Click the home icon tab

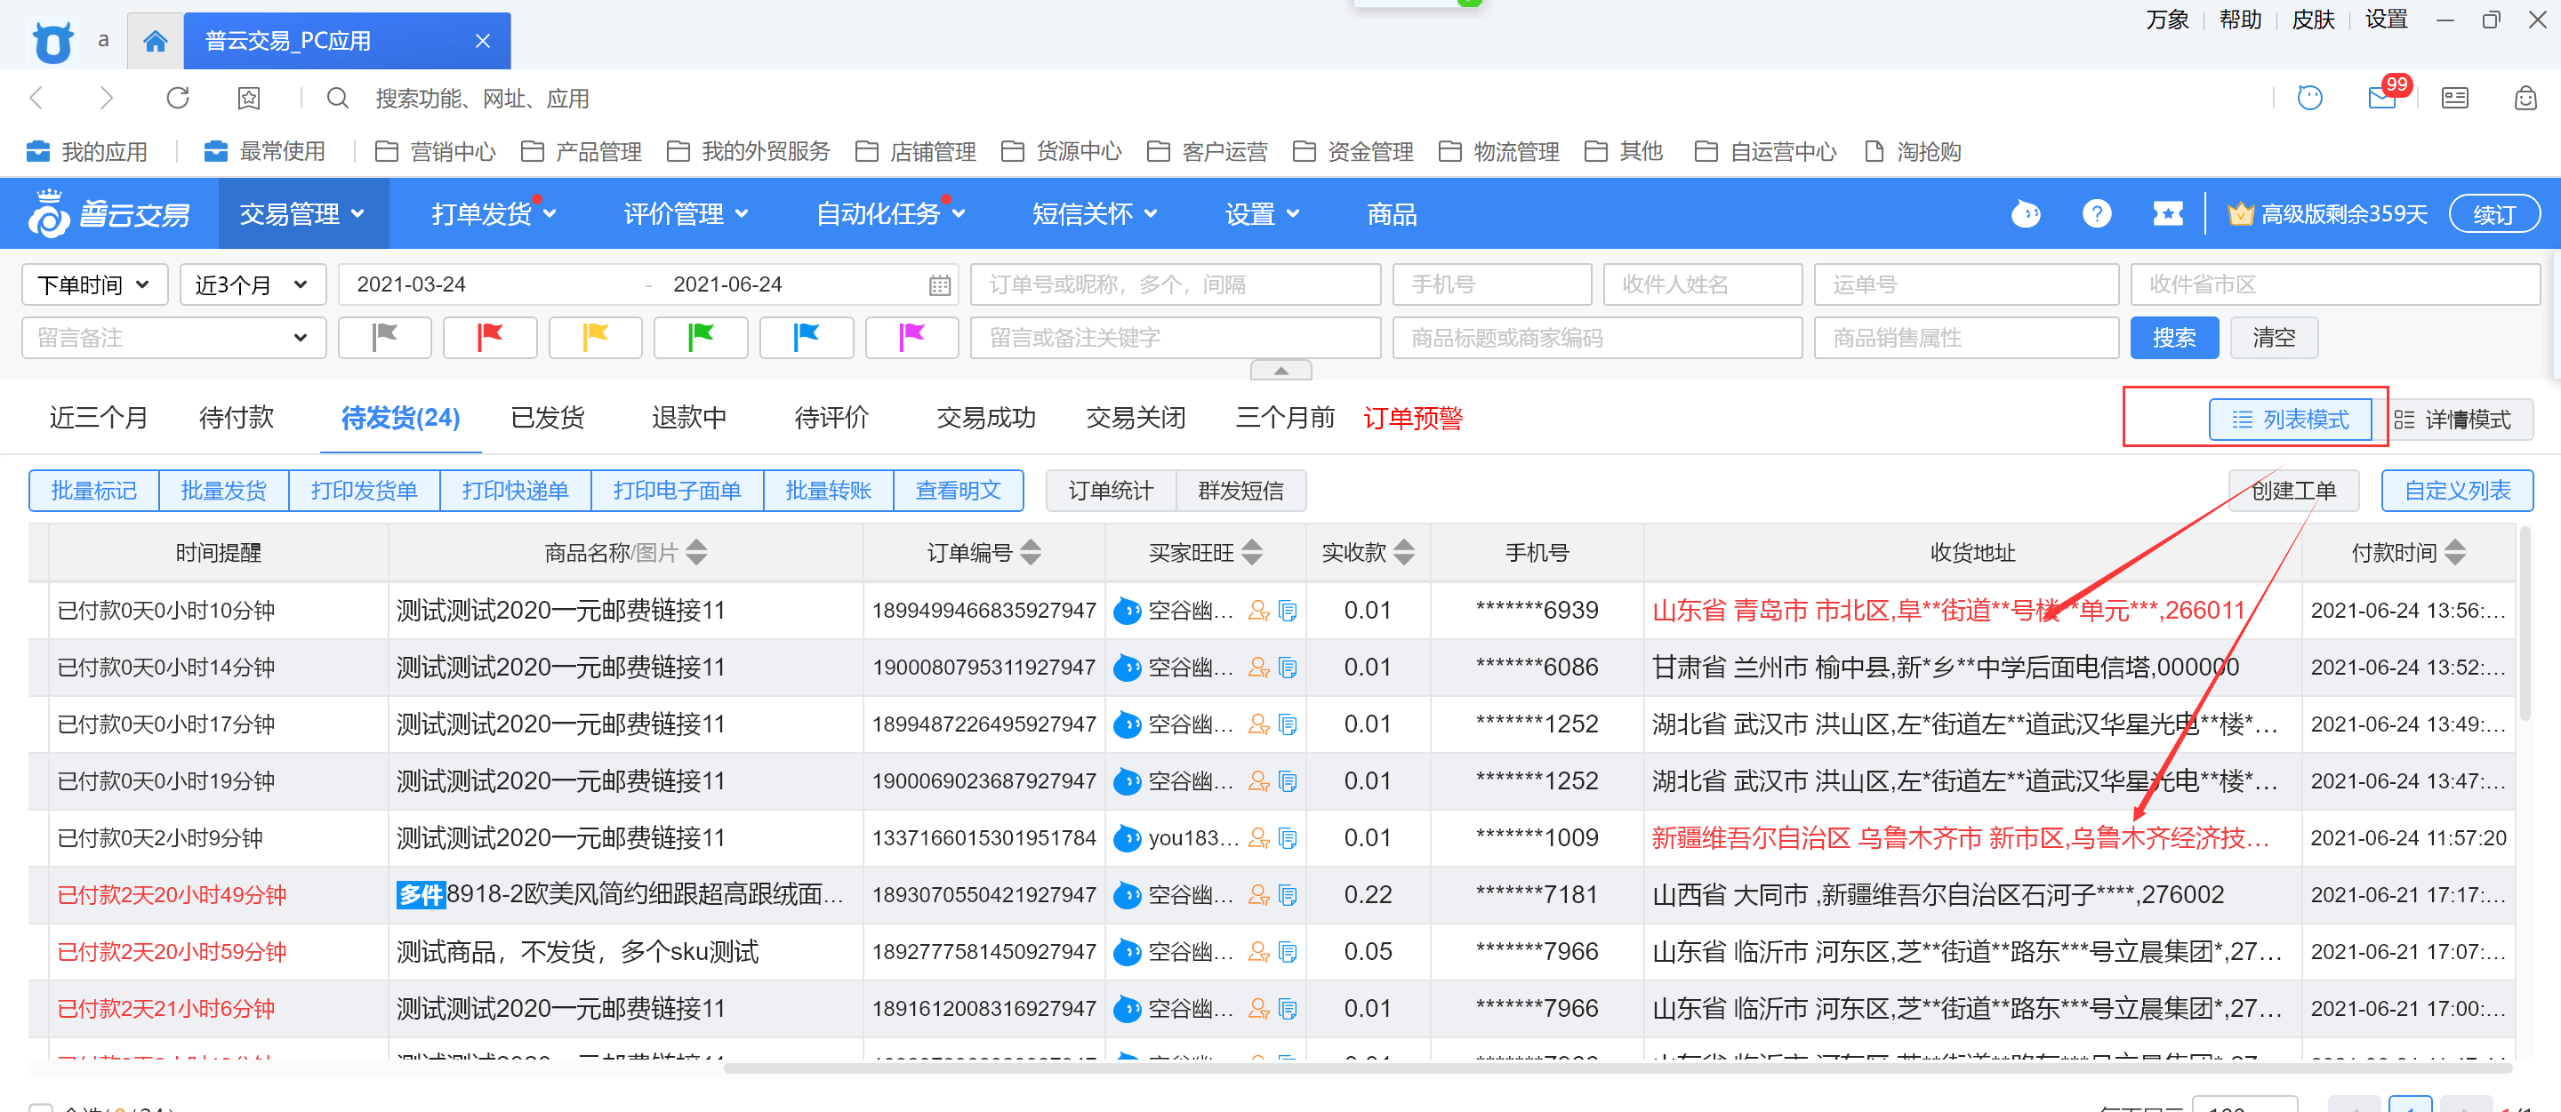point(155,41)
